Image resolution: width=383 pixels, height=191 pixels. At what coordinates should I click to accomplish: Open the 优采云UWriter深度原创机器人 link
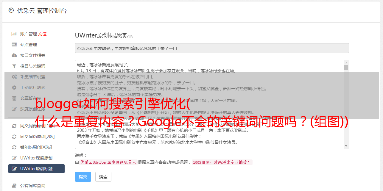point(108,162)
